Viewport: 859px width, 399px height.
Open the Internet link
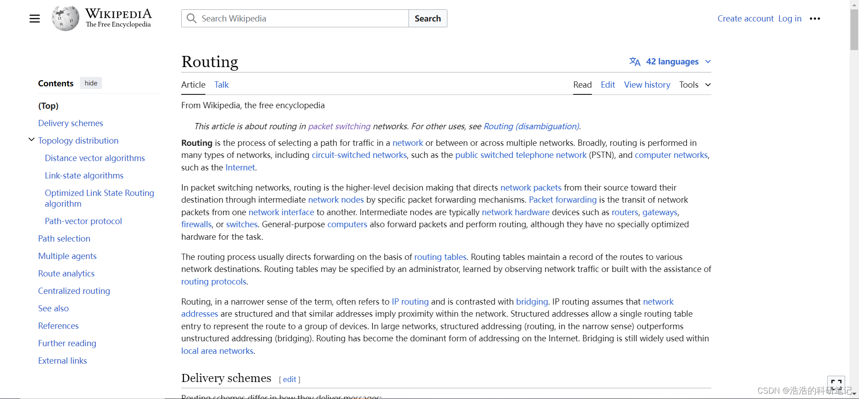pos(240,167)
